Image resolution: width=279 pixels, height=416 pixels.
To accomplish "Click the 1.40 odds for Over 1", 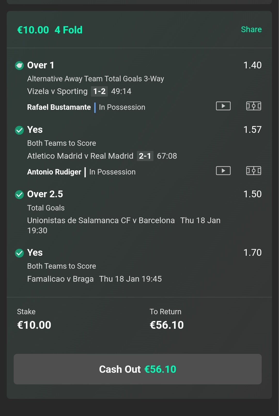I will pyautogui.click(x=252, y=65).
